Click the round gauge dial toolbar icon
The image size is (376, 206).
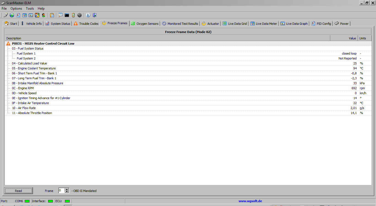pyautogui.click(x=80, y=15)
